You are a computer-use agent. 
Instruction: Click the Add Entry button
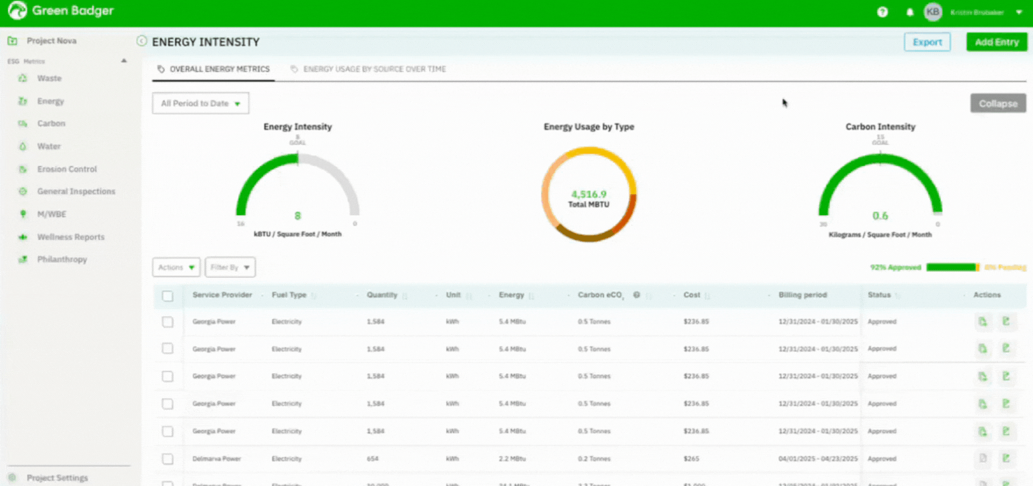[996, 42]
